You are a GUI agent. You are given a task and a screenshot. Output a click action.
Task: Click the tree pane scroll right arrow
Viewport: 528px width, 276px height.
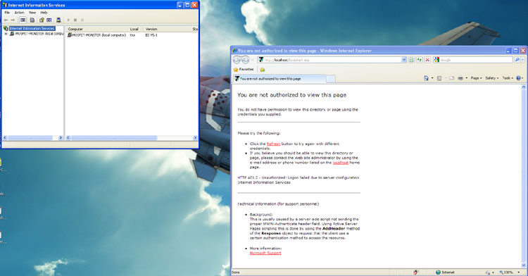tap(61, 138)
